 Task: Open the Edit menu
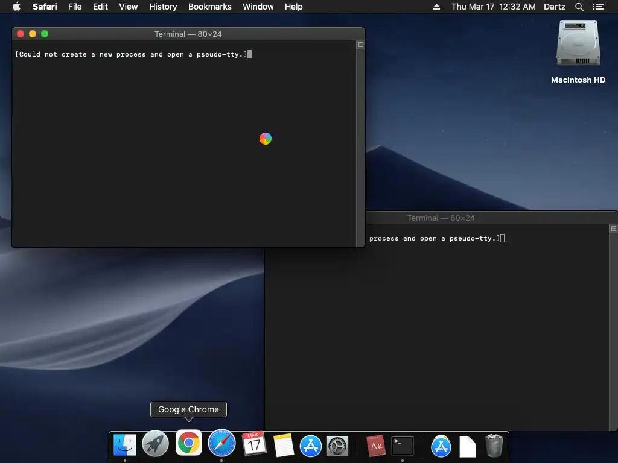(x=100, y=7)
